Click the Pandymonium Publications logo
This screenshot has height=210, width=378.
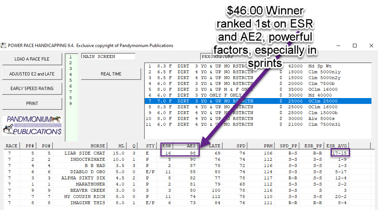pos(32,125)
